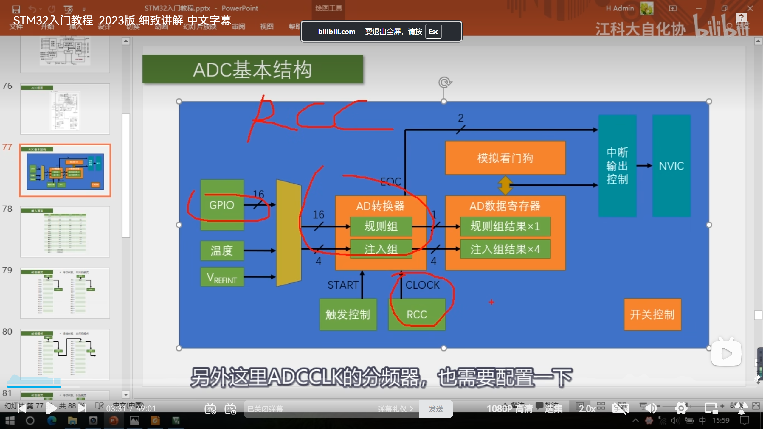Click the 触发控制 green block

coord(348,315)
